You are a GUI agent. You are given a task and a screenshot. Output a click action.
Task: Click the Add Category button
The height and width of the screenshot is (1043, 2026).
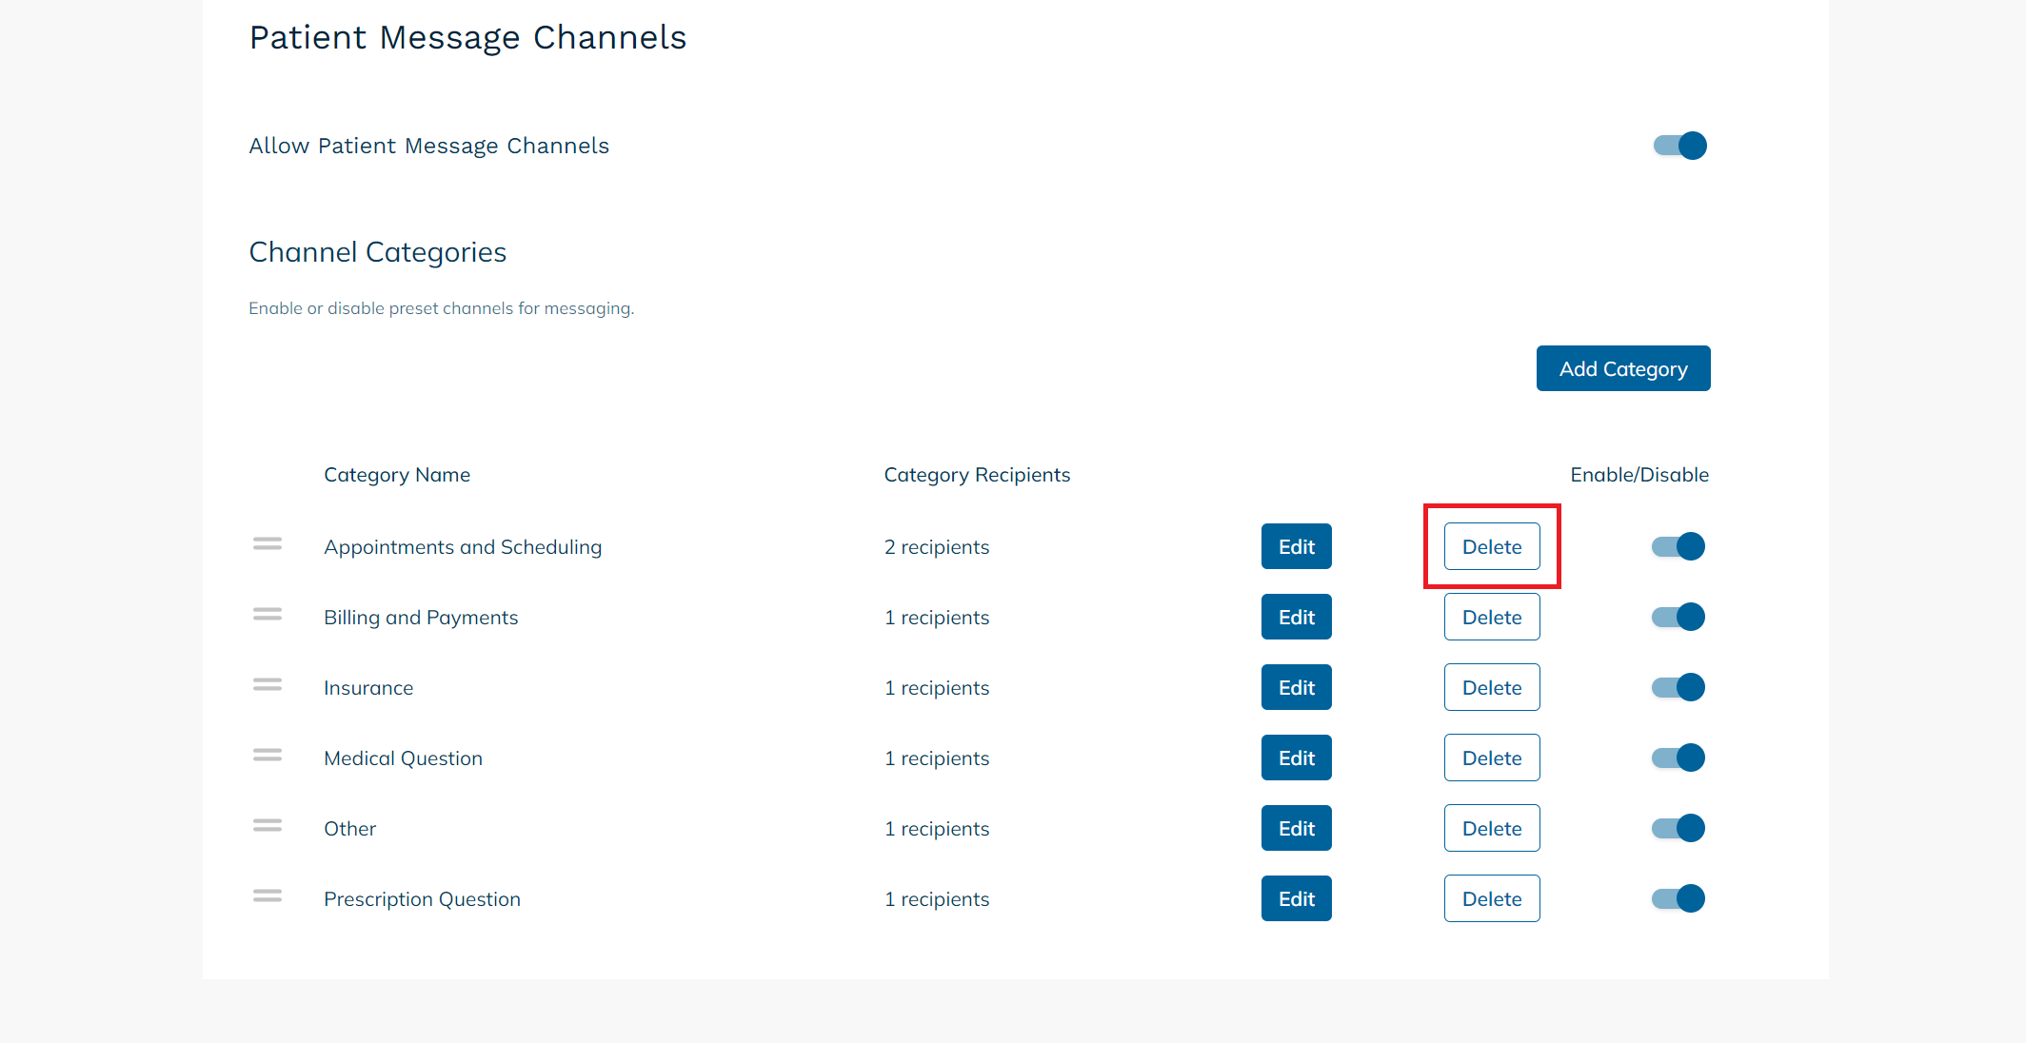pyautogui.click(x=1623, y=368)
